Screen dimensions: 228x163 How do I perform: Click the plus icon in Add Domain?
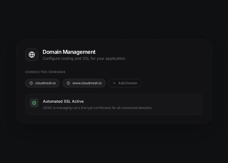click(114, 83)
